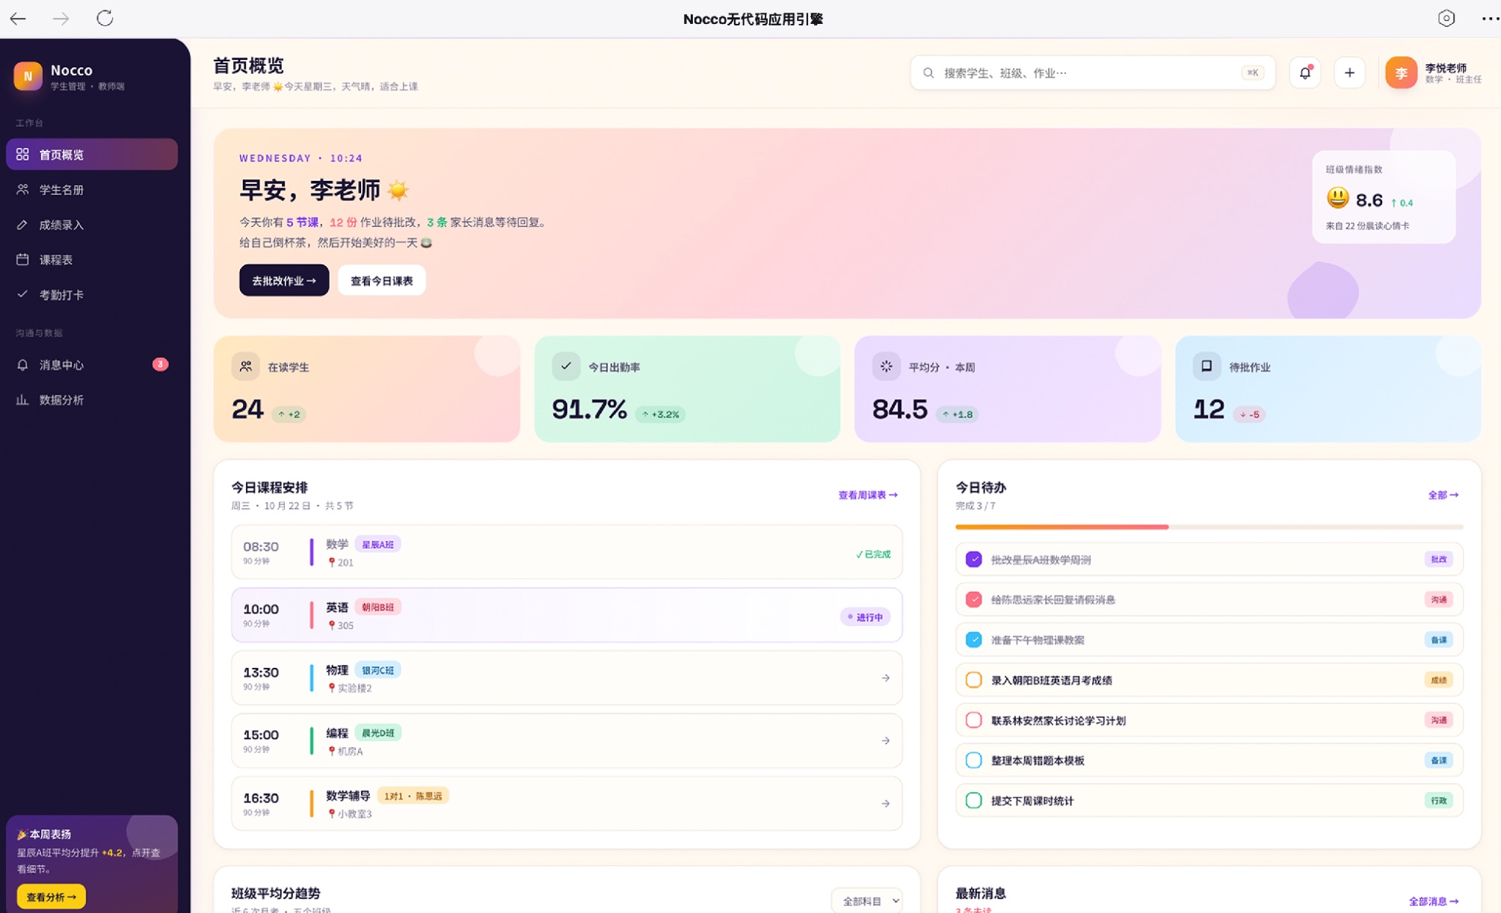The image size is (1501, 913).
Task: Follow the 全部 link in 今日待办
Action: (1443, 495)
